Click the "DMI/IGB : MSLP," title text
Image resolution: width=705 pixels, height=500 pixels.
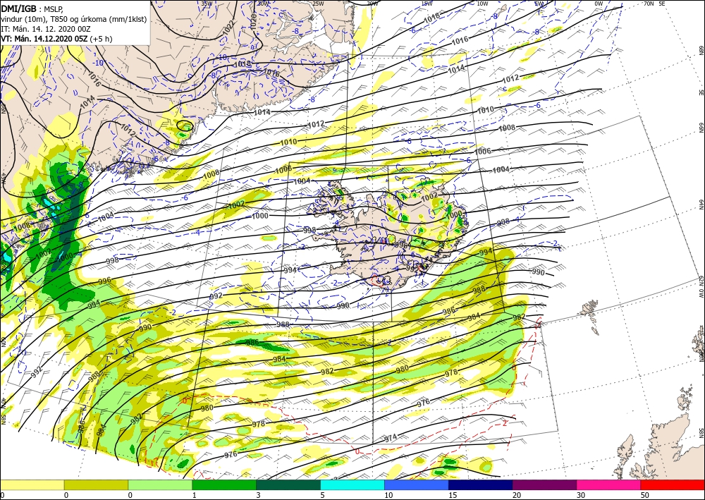coord(32,8)
